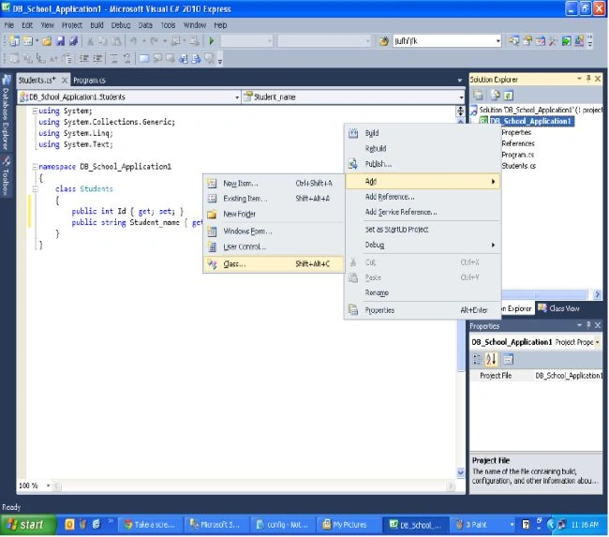Click Solution Explorer Refresh icon
609x537 pixels.
point(509,96)
